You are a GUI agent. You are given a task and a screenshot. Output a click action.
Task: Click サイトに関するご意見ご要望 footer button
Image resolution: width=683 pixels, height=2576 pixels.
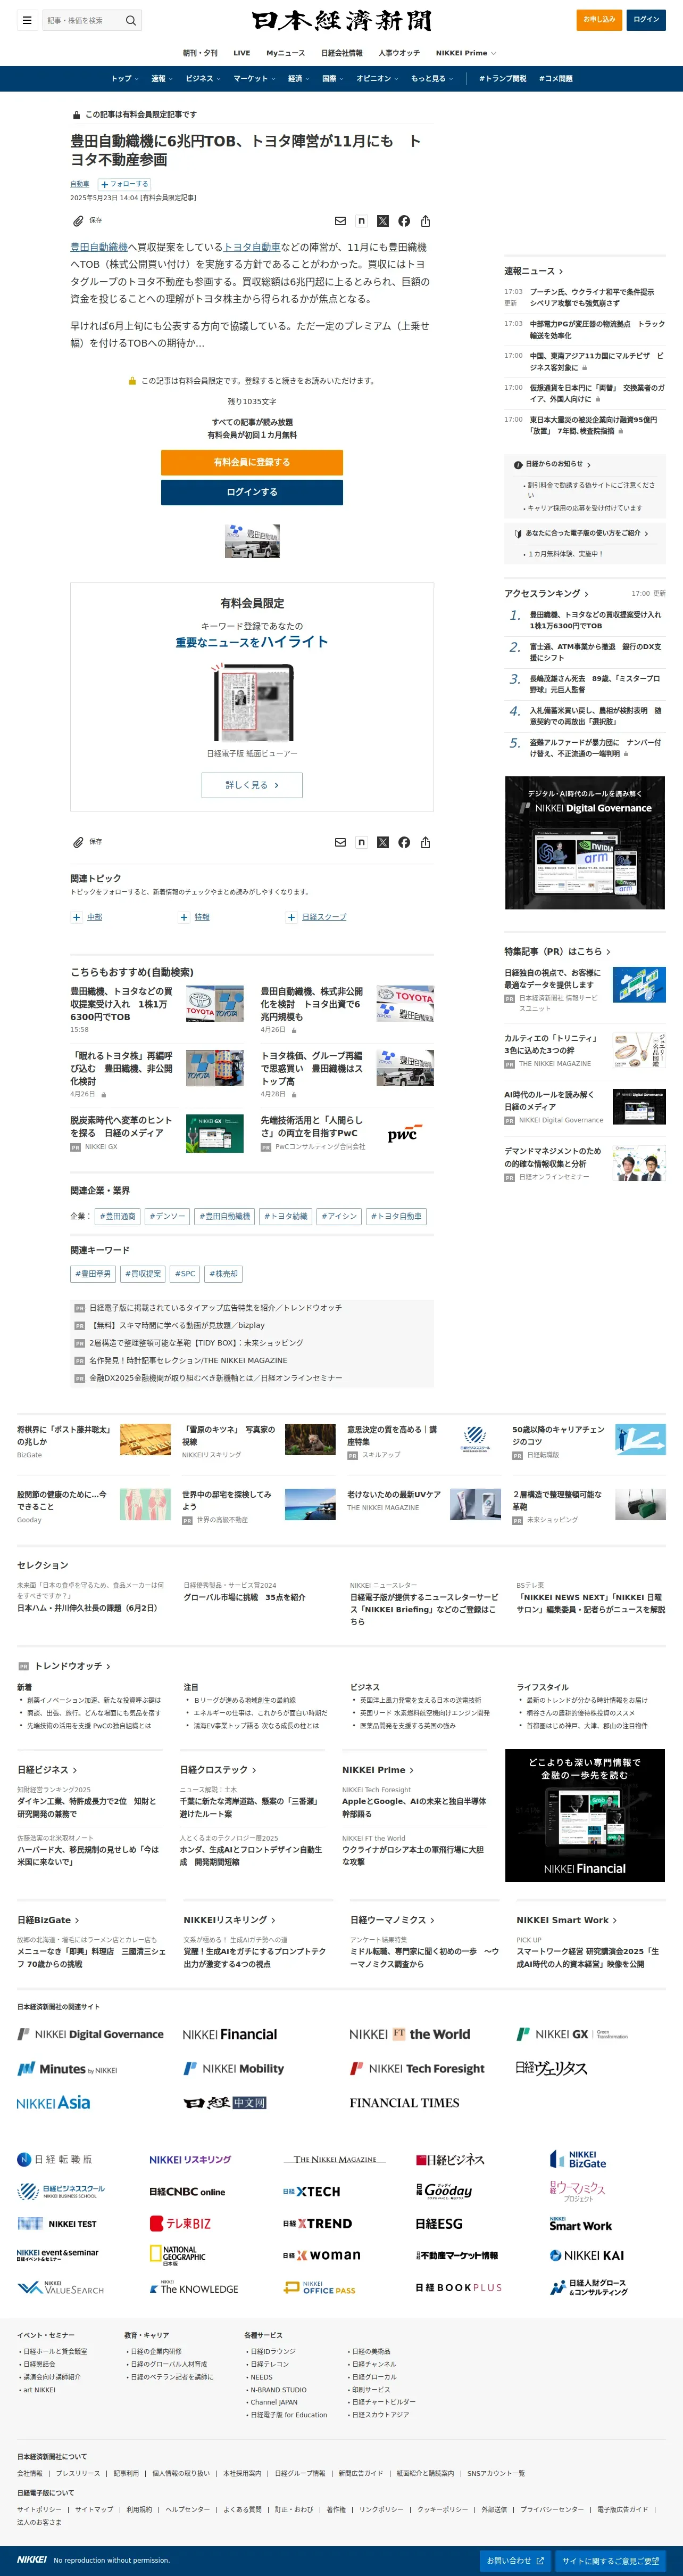point(610,2560)
